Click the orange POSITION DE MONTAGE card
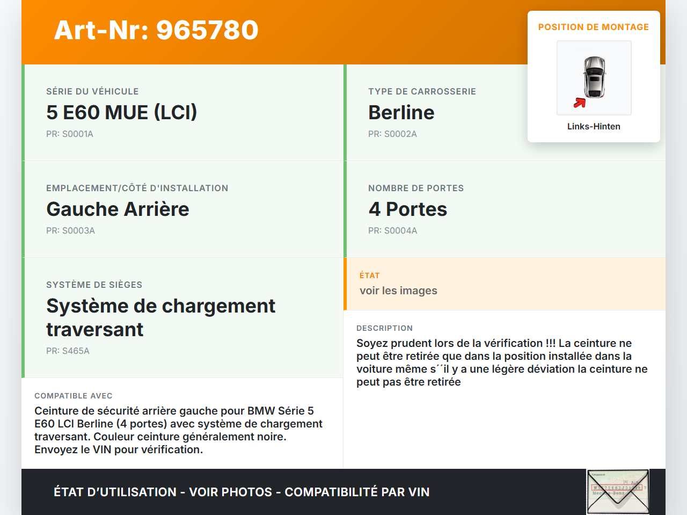Viewport: 687px width, 515px height. click(594, 27)
